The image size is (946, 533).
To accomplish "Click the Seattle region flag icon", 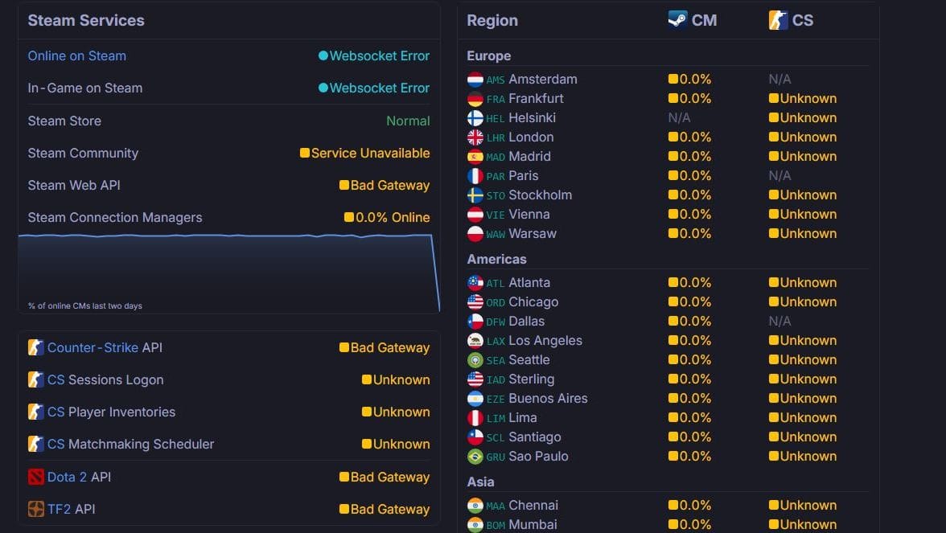I will (475, 360).
